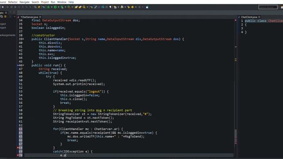Collapse the ClientHandler constructor at line 39
This screenshot has width=283, height=159.
(x=23, y=39)
